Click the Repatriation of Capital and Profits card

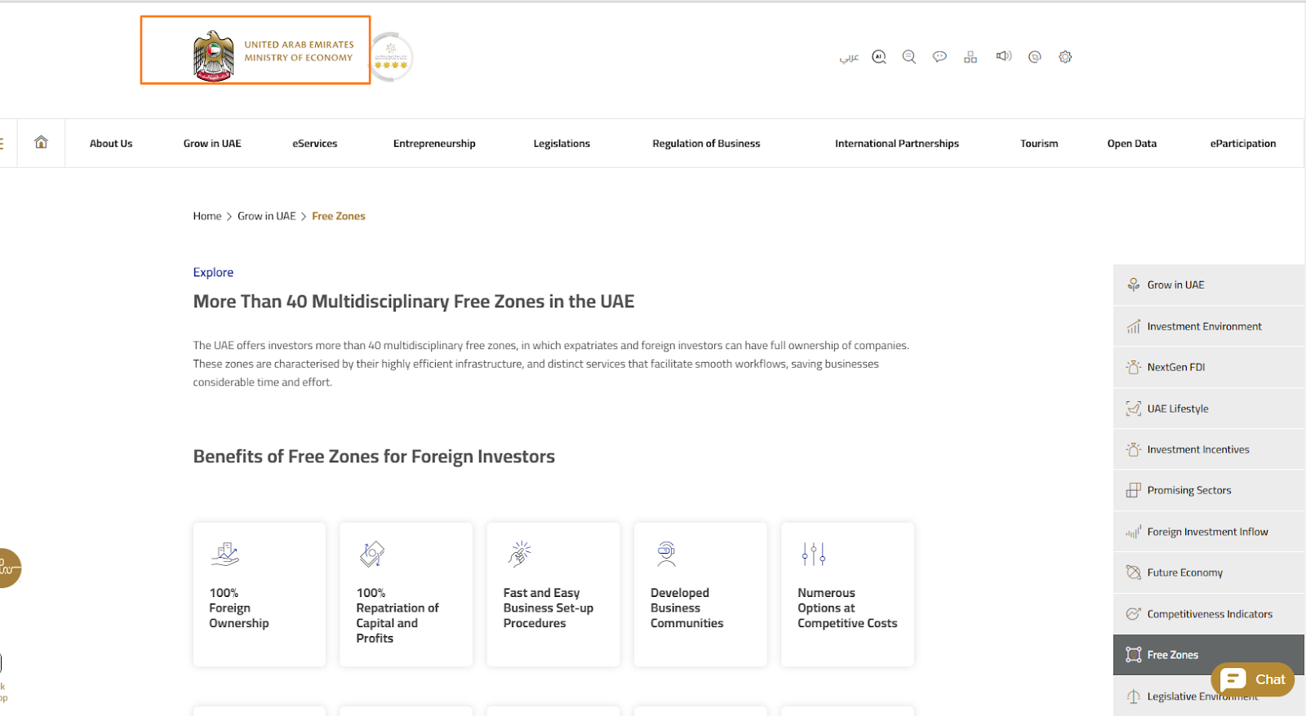click(x=406, y=594)
